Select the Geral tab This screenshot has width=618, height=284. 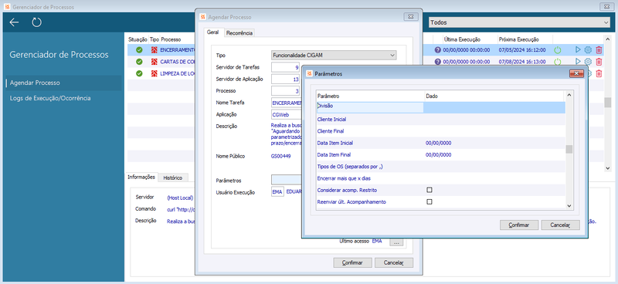[x=213, y=32]
